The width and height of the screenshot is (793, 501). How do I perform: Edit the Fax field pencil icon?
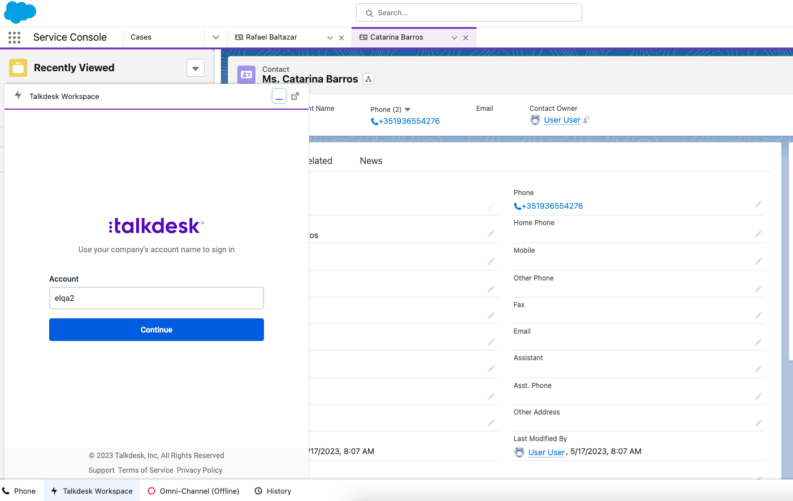(759, 316)
